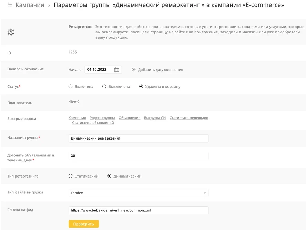The height and width of the screenshot is (230, 306).
Task: Navigate to Кампании via breadcrumb
Action: (x=30, y=5)
